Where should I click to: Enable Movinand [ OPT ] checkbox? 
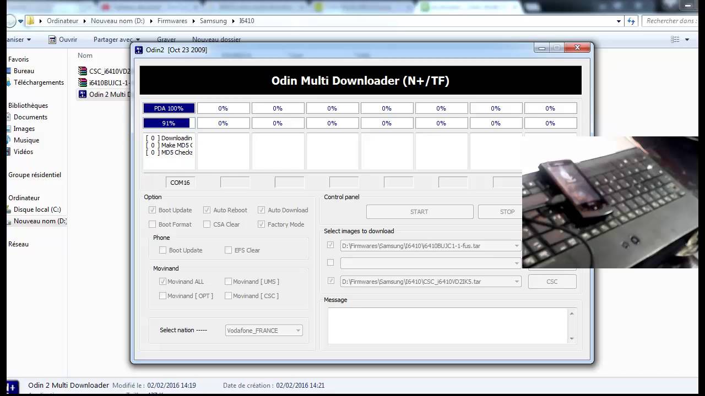click(162, 296)
